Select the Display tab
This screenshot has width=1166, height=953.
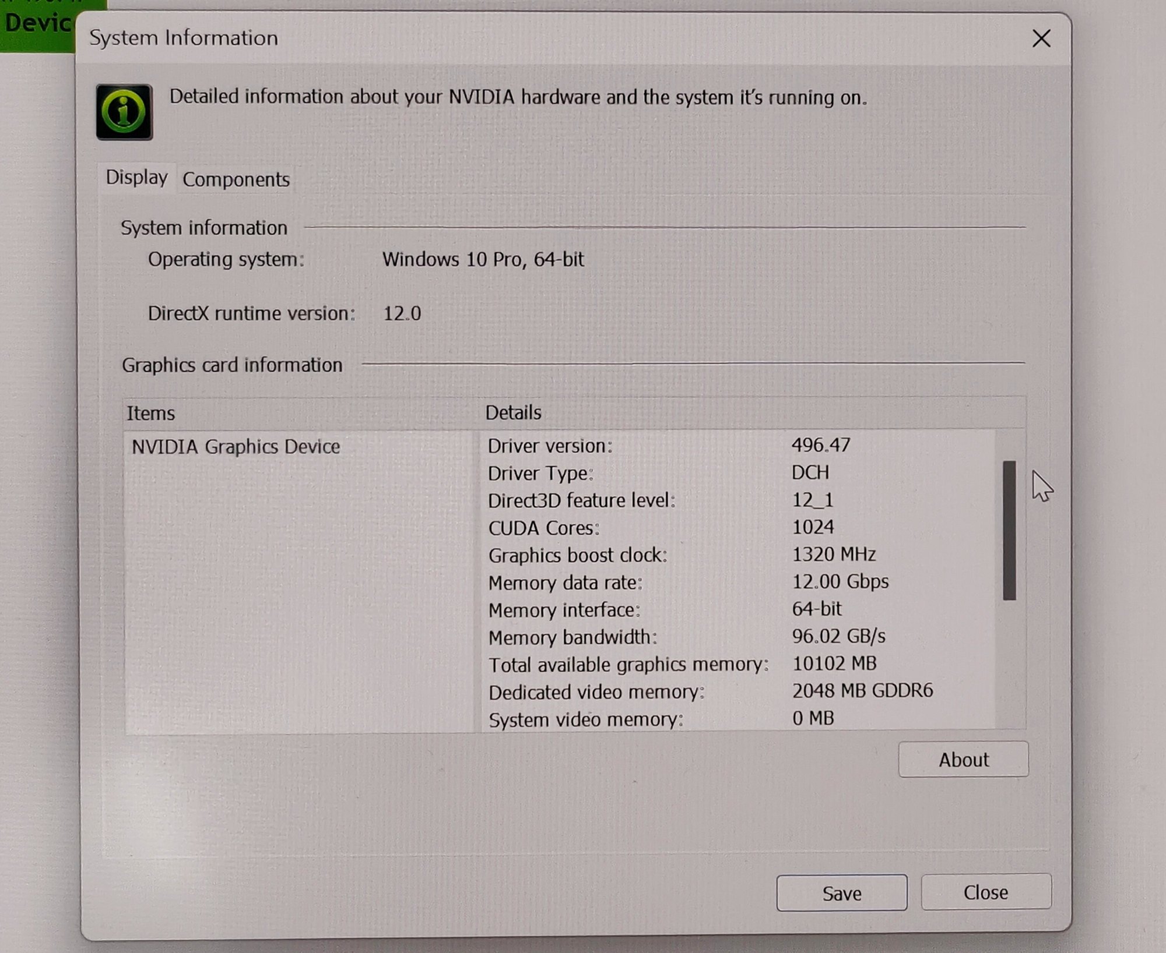pos(137,179)
